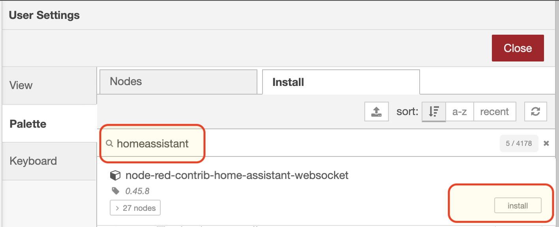The image size is (559, 227).
Task: Click the cube package icon
Action: tap(115, 175)
